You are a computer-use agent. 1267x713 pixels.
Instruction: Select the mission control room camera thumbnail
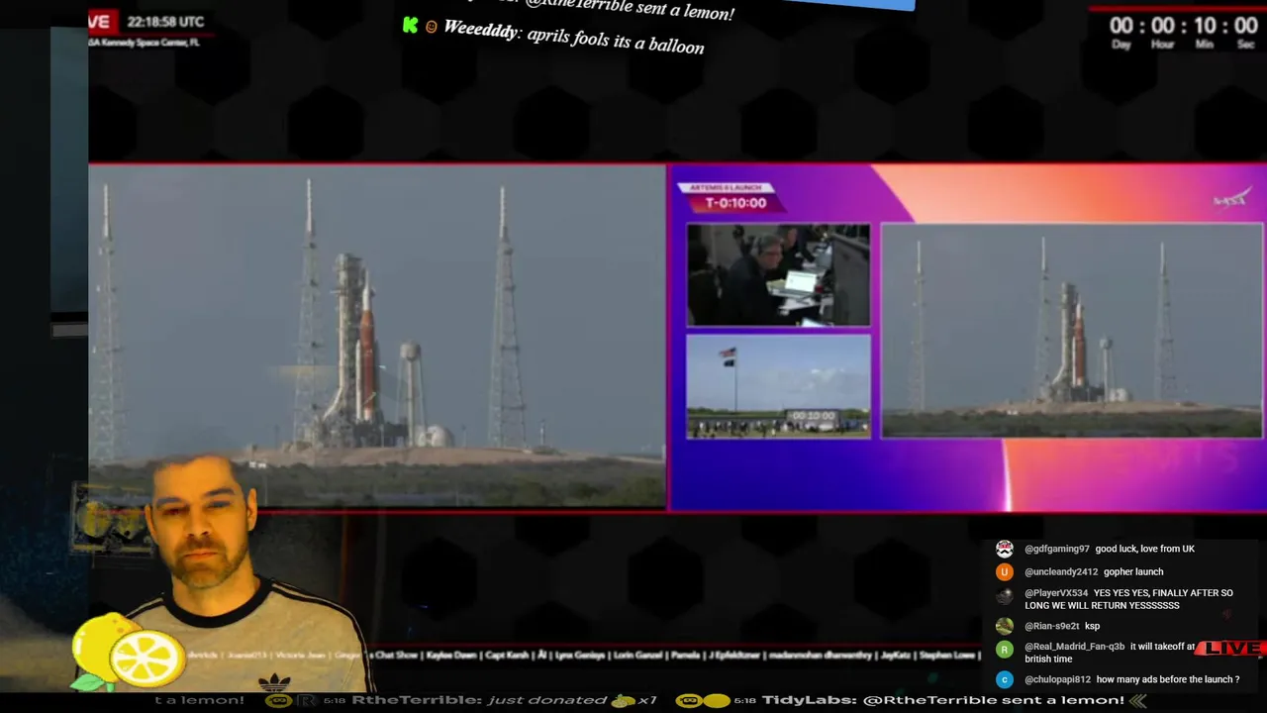[778, 274]
